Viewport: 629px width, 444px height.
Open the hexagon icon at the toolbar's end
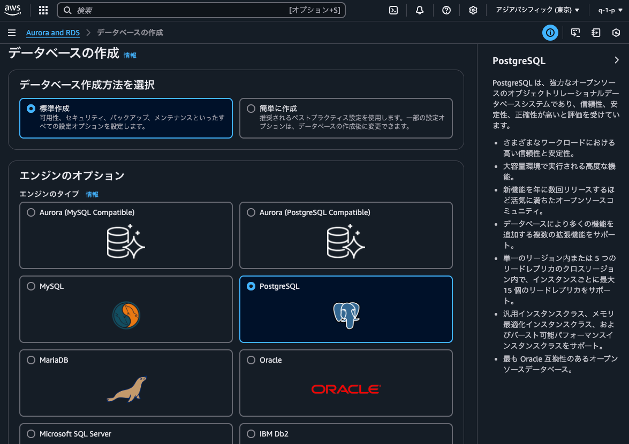(616, 33)
